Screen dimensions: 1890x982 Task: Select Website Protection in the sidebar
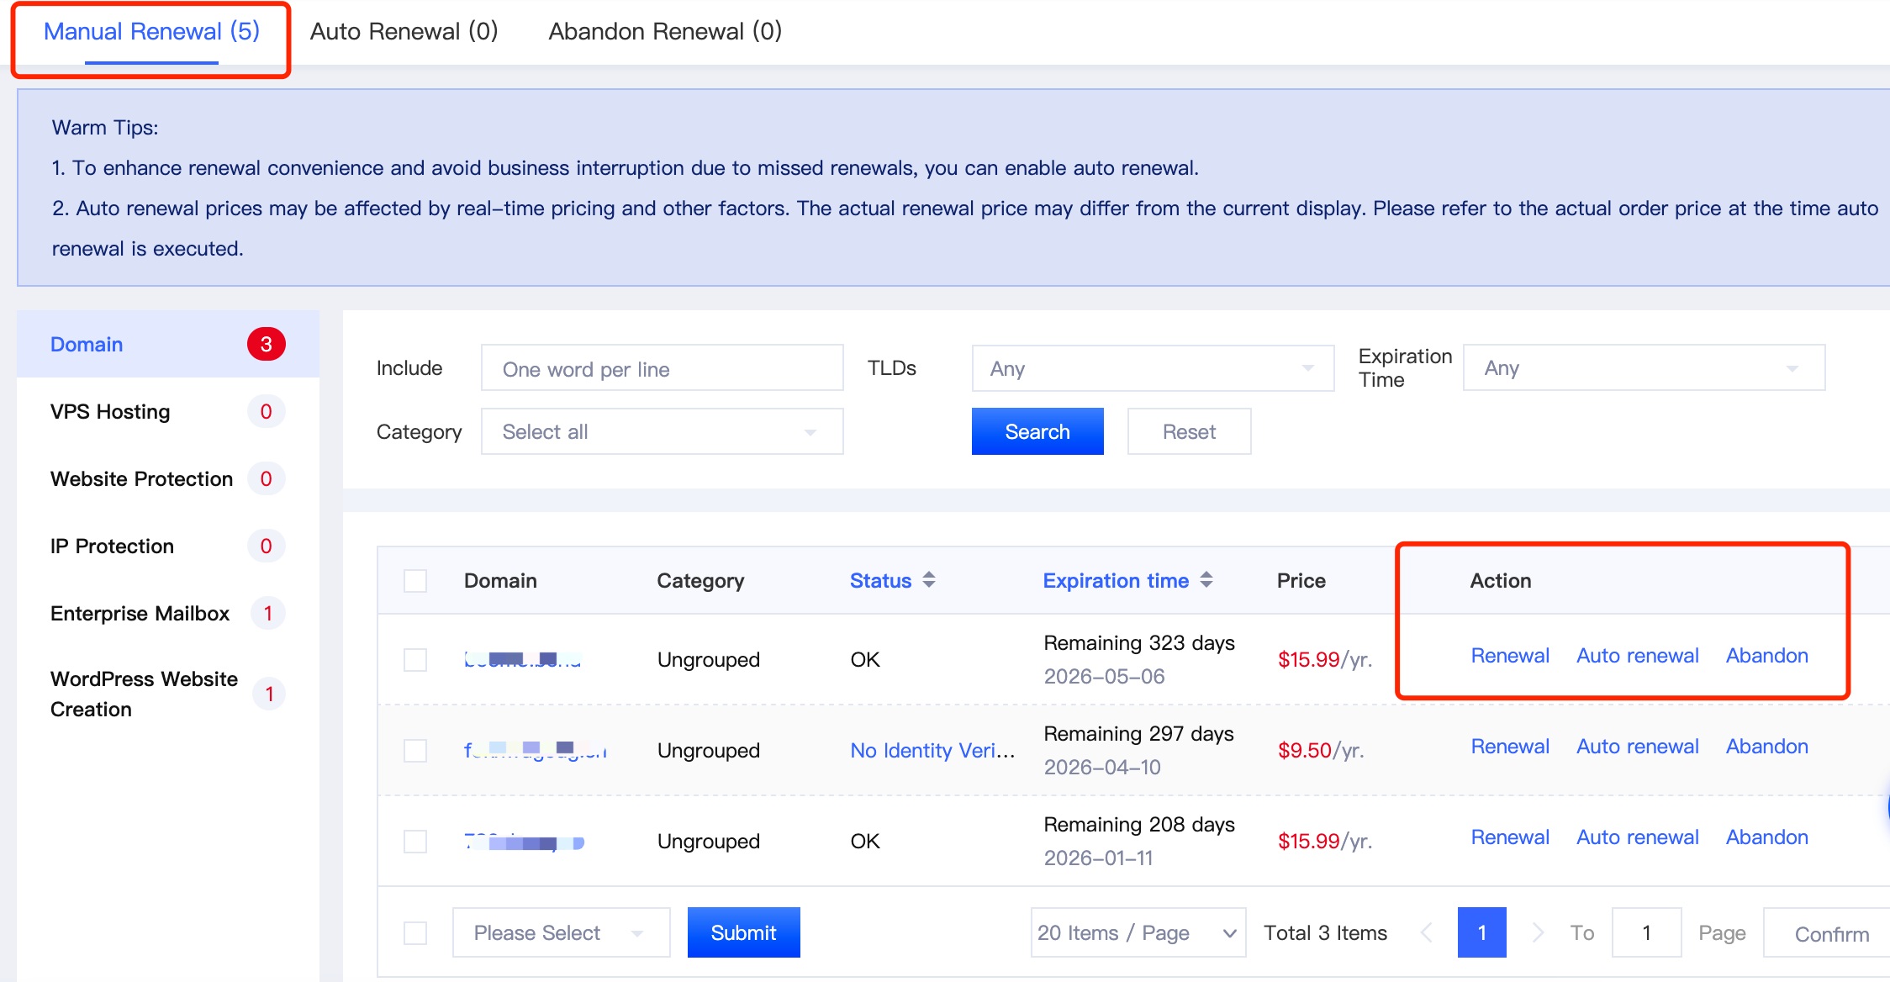(168, 478)
